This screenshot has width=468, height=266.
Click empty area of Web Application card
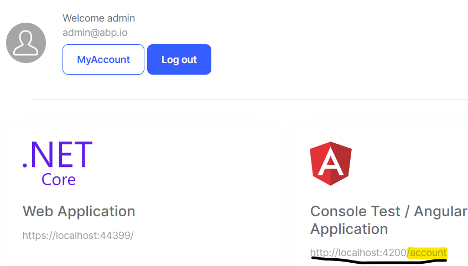[194, 166]
